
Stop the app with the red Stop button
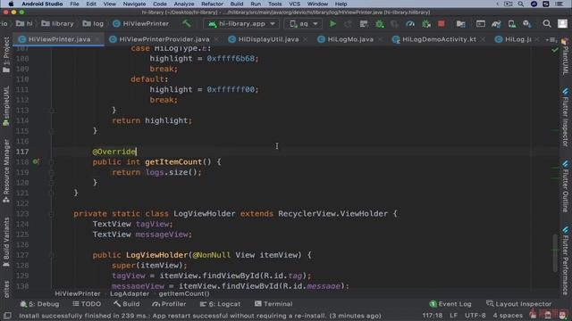click(x=441, y=24)
